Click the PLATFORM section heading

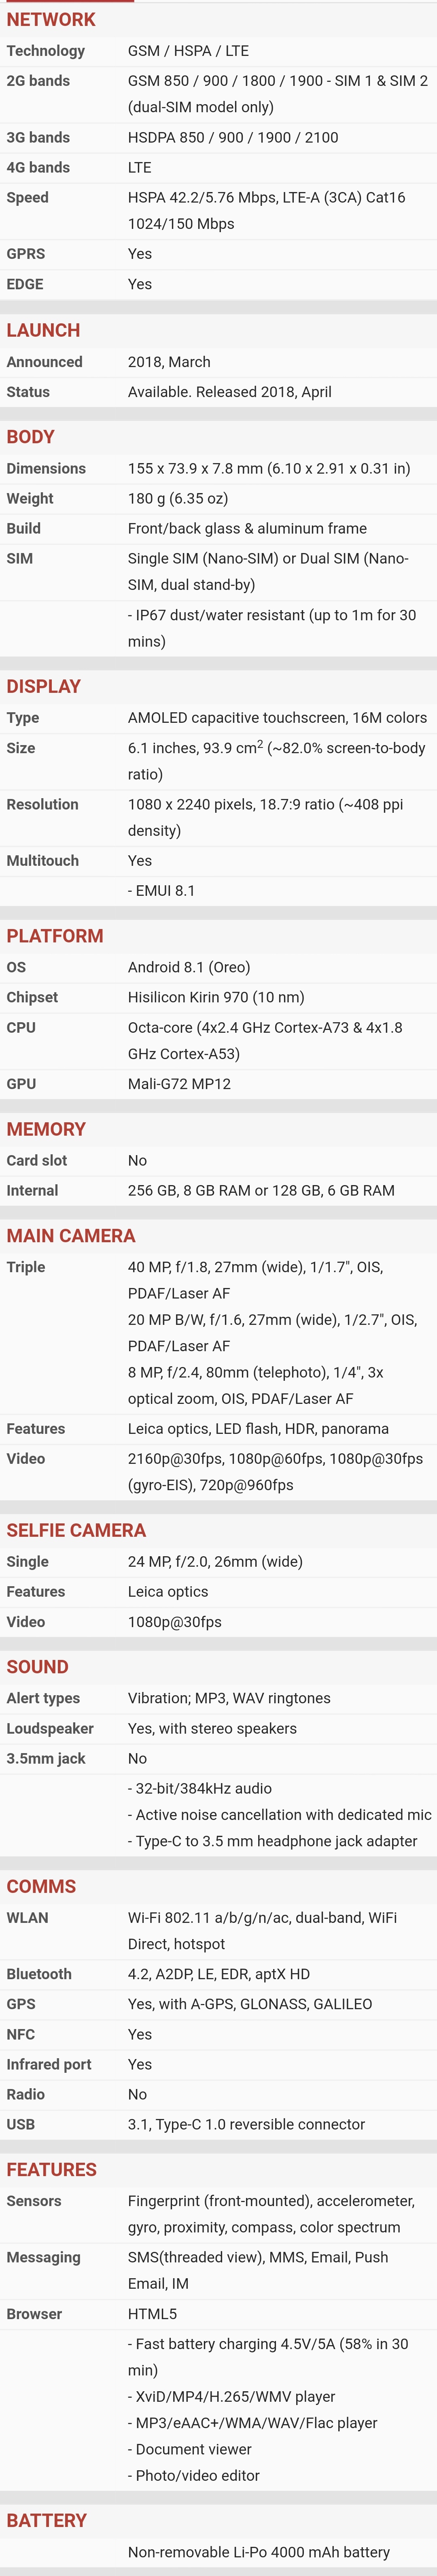coord(55,936)
